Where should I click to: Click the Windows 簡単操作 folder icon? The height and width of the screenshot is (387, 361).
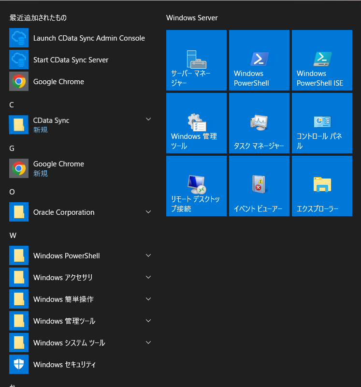point(19,299)
